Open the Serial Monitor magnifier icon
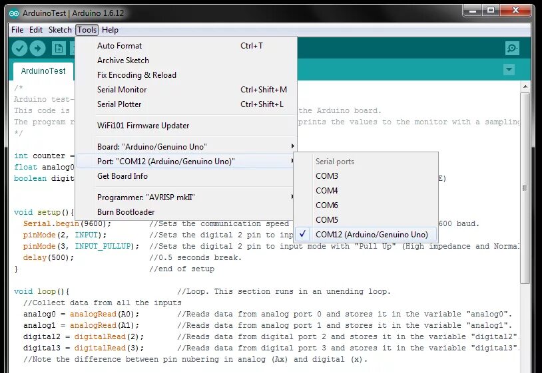Viewport: 542px width, 373px height. click(512, 48)
